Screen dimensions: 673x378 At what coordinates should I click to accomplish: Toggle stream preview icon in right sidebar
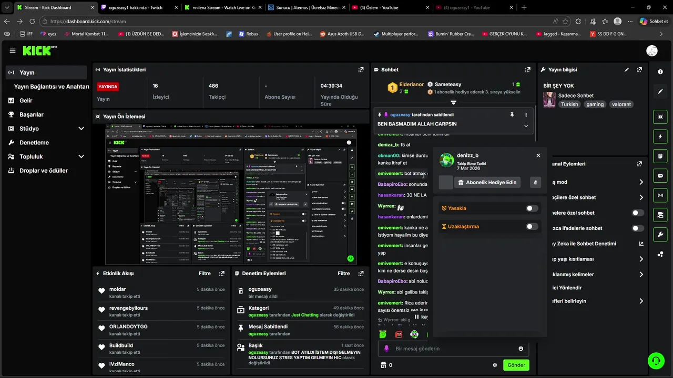pos(660,117)
